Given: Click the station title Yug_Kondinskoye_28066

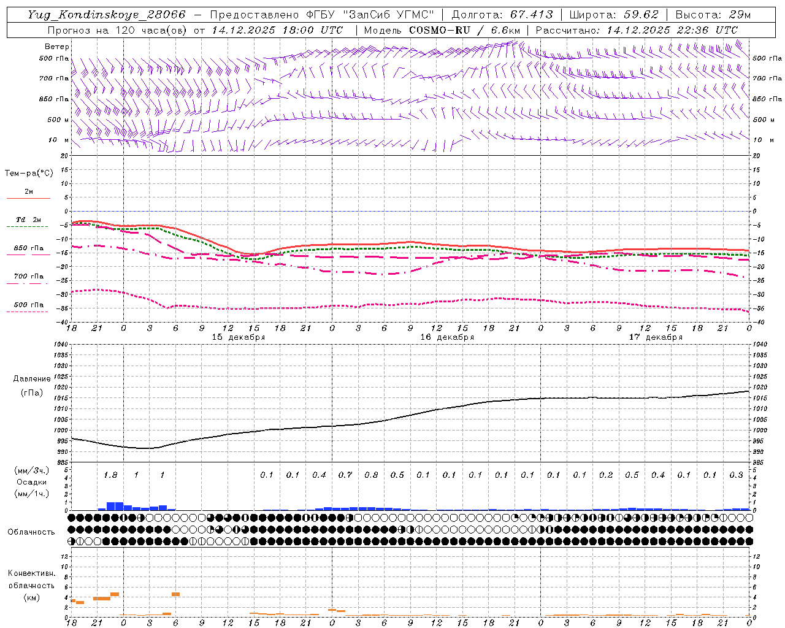Looking at the screenshot, I should (x=107, y=15).
